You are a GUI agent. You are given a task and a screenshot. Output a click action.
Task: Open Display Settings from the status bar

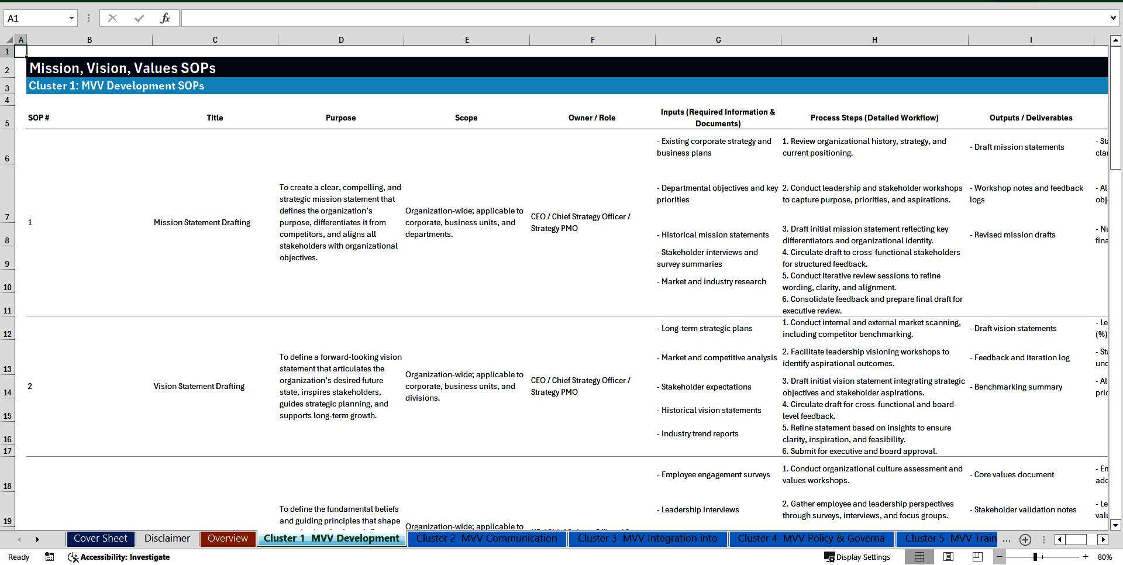(857, 557)
